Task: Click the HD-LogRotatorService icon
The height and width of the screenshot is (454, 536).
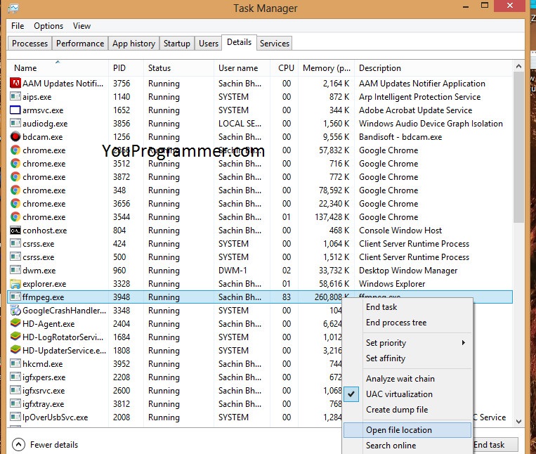Action: (15, 337)
